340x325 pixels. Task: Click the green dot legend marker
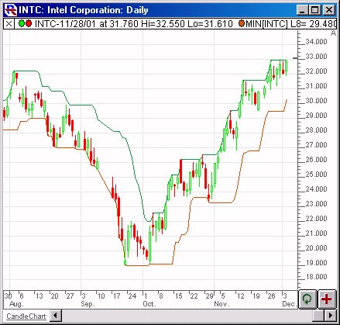pos(22,24)
